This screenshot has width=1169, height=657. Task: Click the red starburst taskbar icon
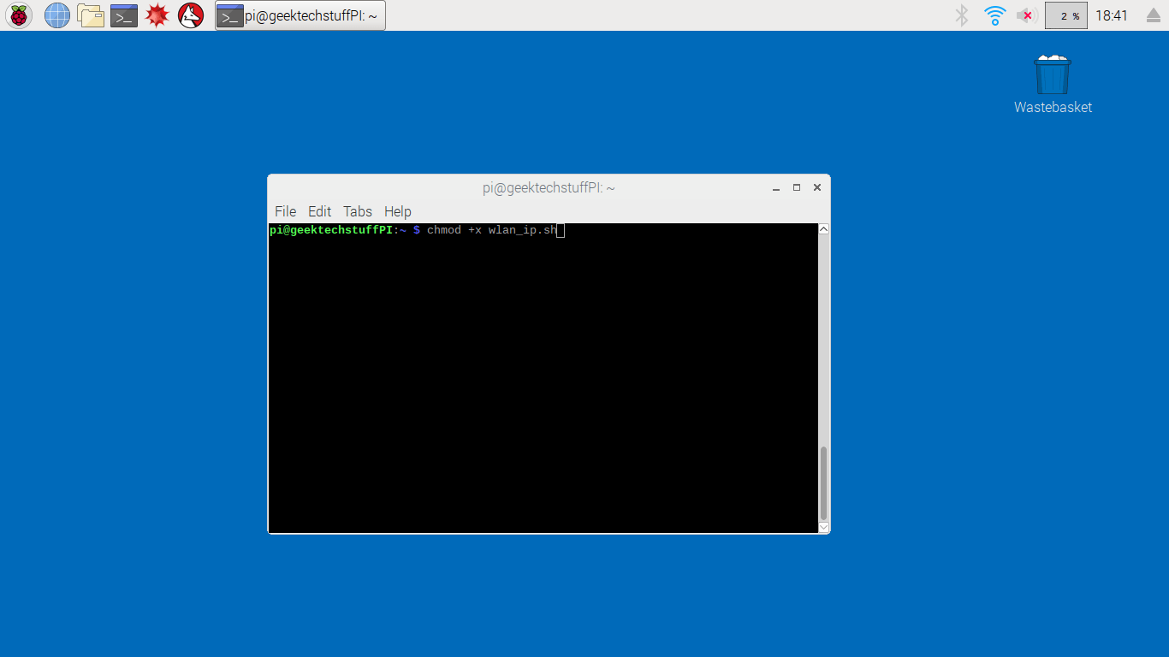tap(157, 15)
